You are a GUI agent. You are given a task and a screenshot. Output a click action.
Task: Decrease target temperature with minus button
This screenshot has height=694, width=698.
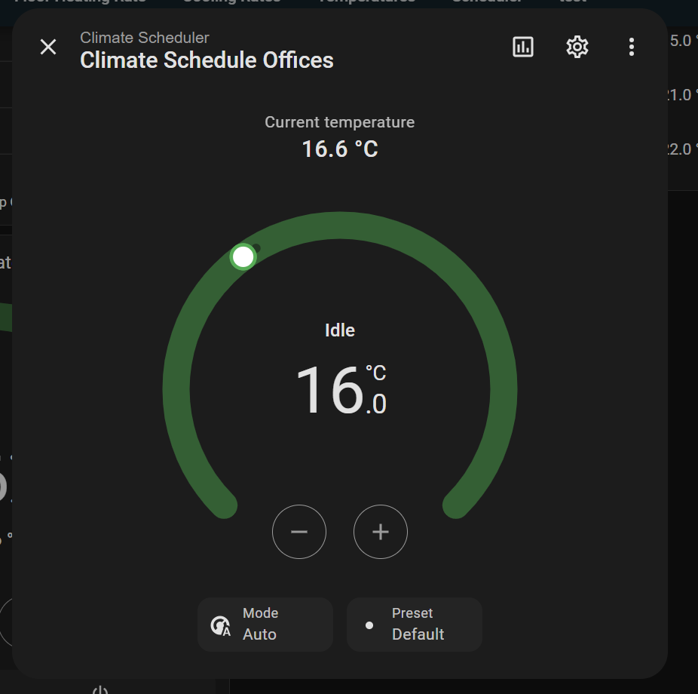tap(299, 532)
